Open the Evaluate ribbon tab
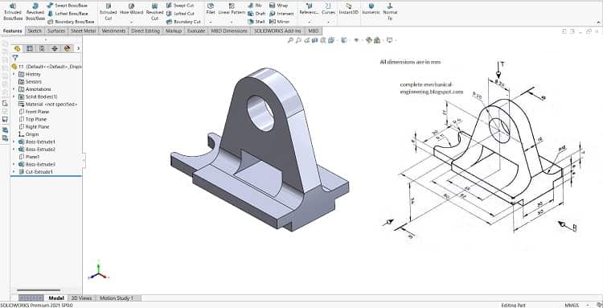The width and height of the screenshot is (603, 308). pos(196,31)
